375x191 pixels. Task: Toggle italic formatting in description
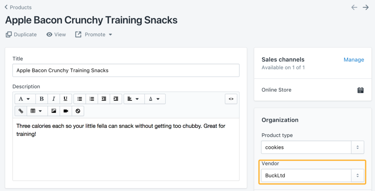click(x=53, y=99)
